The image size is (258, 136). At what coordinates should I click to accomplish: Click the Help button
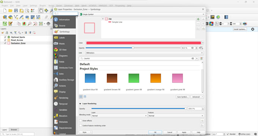point(198,132)
